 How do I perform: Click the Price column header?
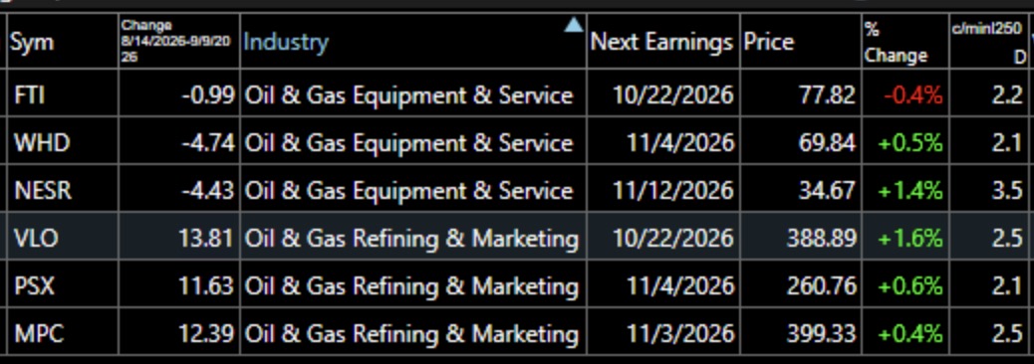pos(800,43)
